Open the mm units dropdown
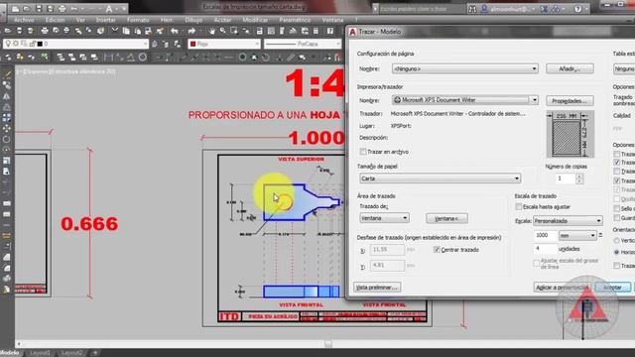635x357 pixels. point(577,235)
